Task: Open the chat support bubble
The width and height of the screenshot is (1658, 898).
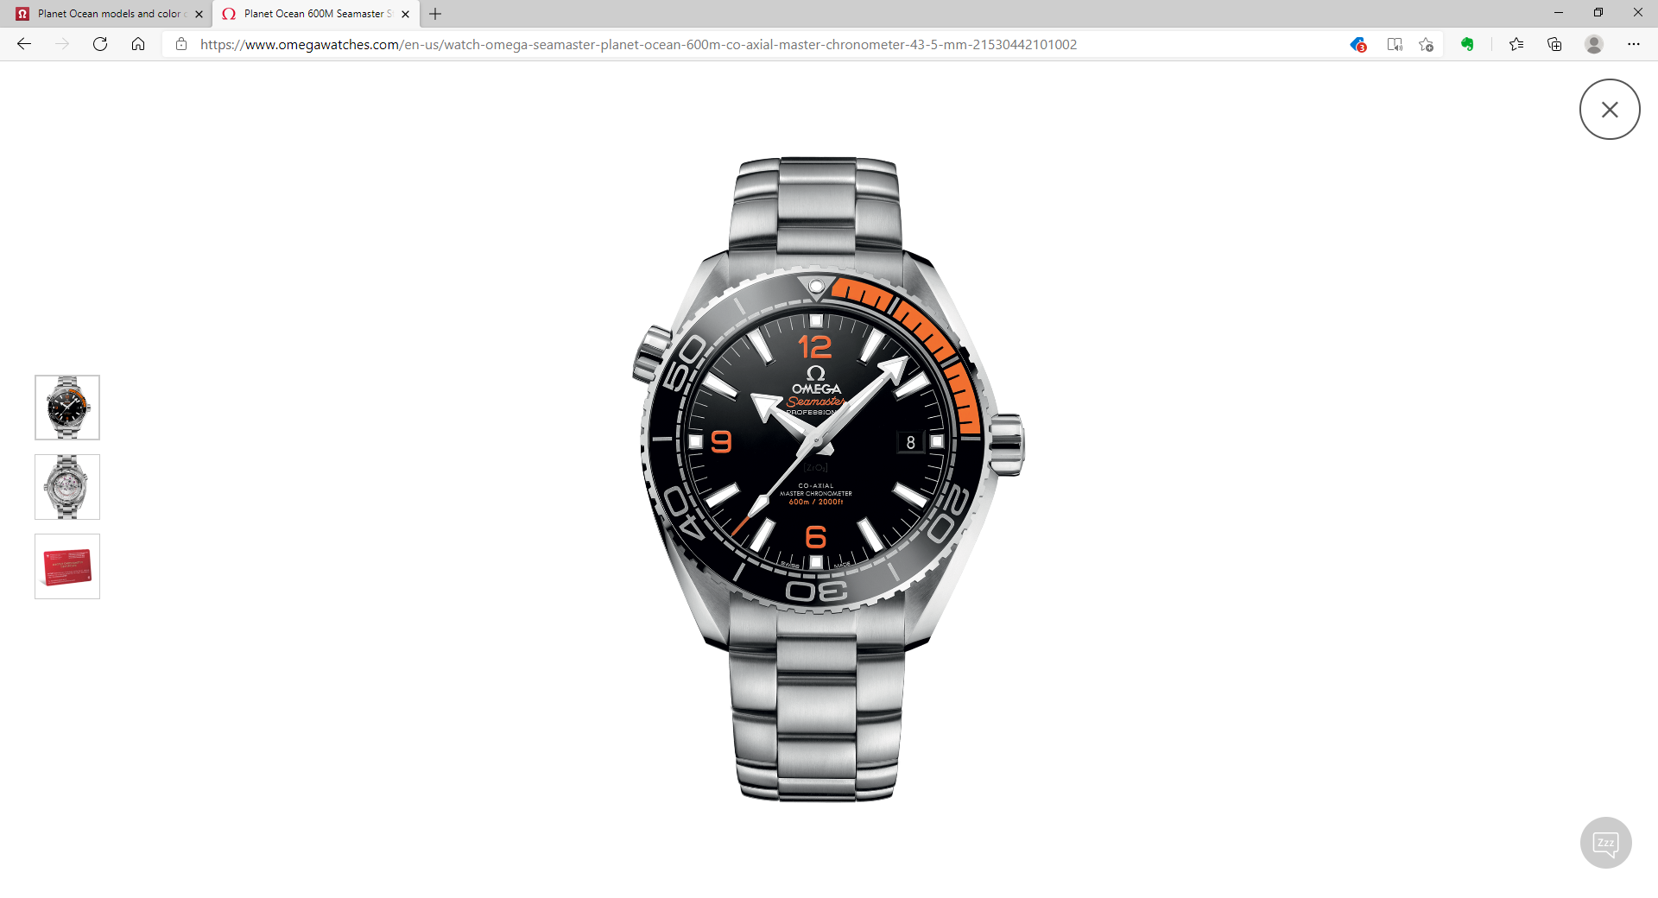Action: (x=1605, y=843)
